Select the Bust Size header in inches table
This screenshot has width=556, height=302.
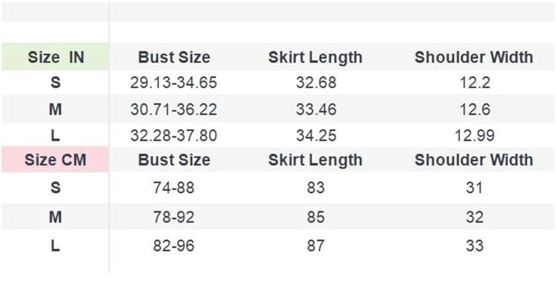[174, 57]
